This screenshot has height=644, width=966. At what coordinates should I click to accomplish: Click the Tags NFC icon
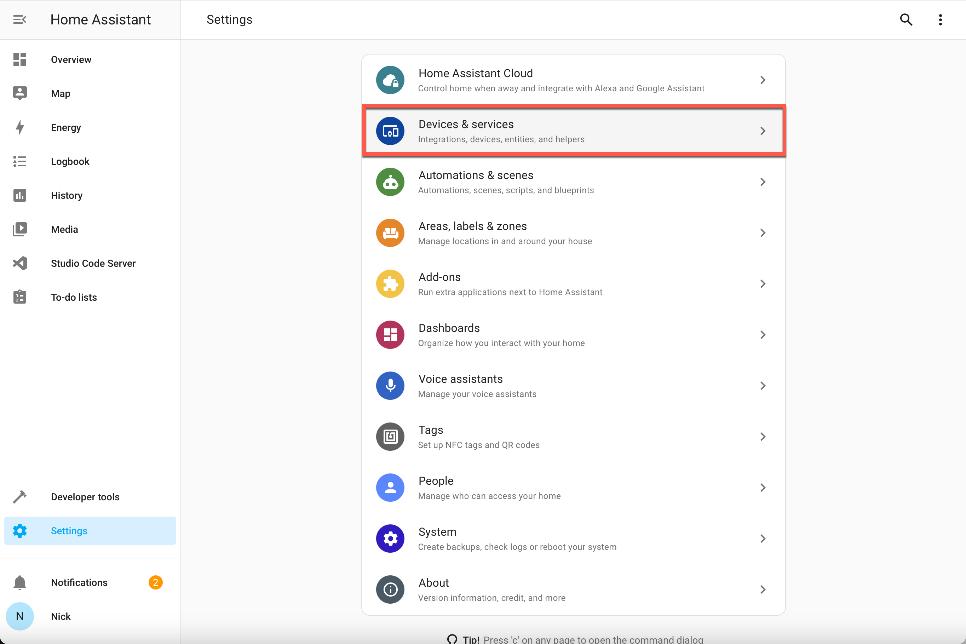[390, 437]
